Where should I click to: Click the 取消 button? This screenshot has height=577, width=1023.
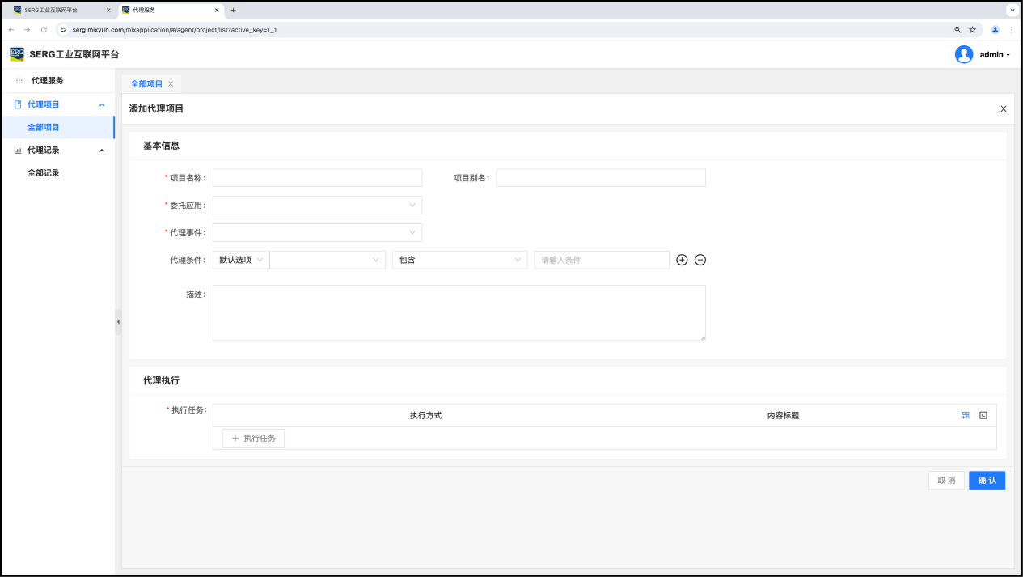946,481
